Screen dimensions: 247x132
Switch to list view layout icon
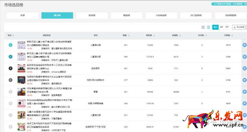click(209, 27)
